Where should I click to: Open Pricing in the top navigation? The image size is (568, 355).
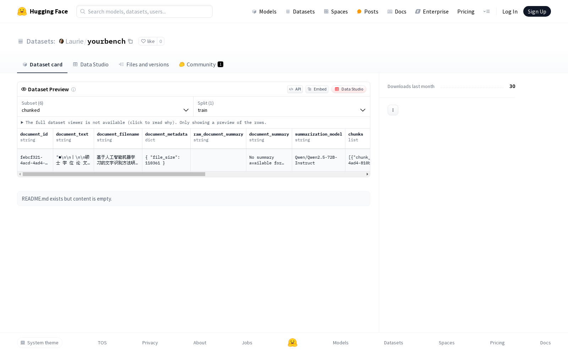(466, 11)
